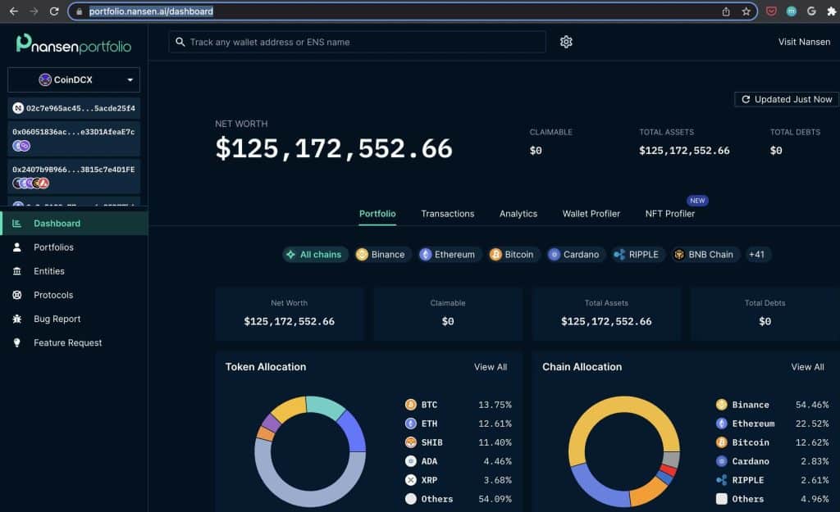Click the Protocols sidebar icon
Screen dimensions: 840x512
[x=16, y=295]
